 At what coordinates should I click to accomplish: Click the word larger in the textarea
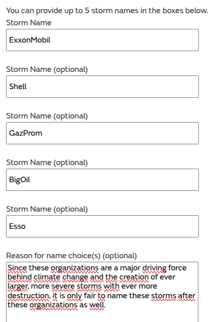point(17,287)
